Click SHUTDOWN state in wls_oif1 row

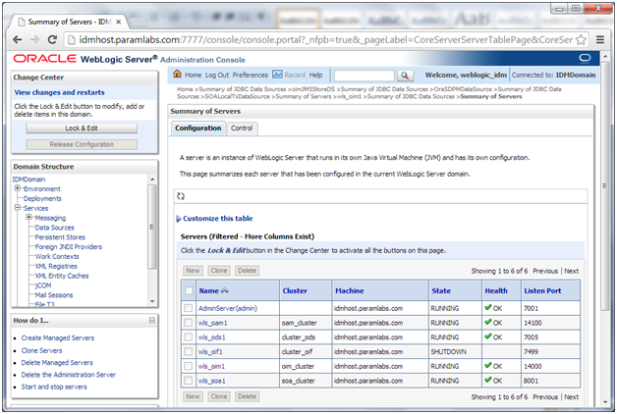(448, 351)
